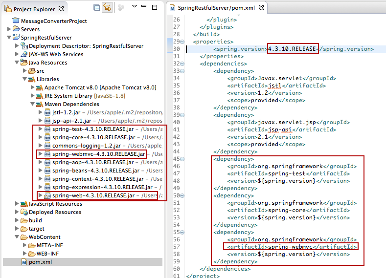Fold the properties element at line 29
Screen dimensions: 386x278
click(x=182, y=42)
